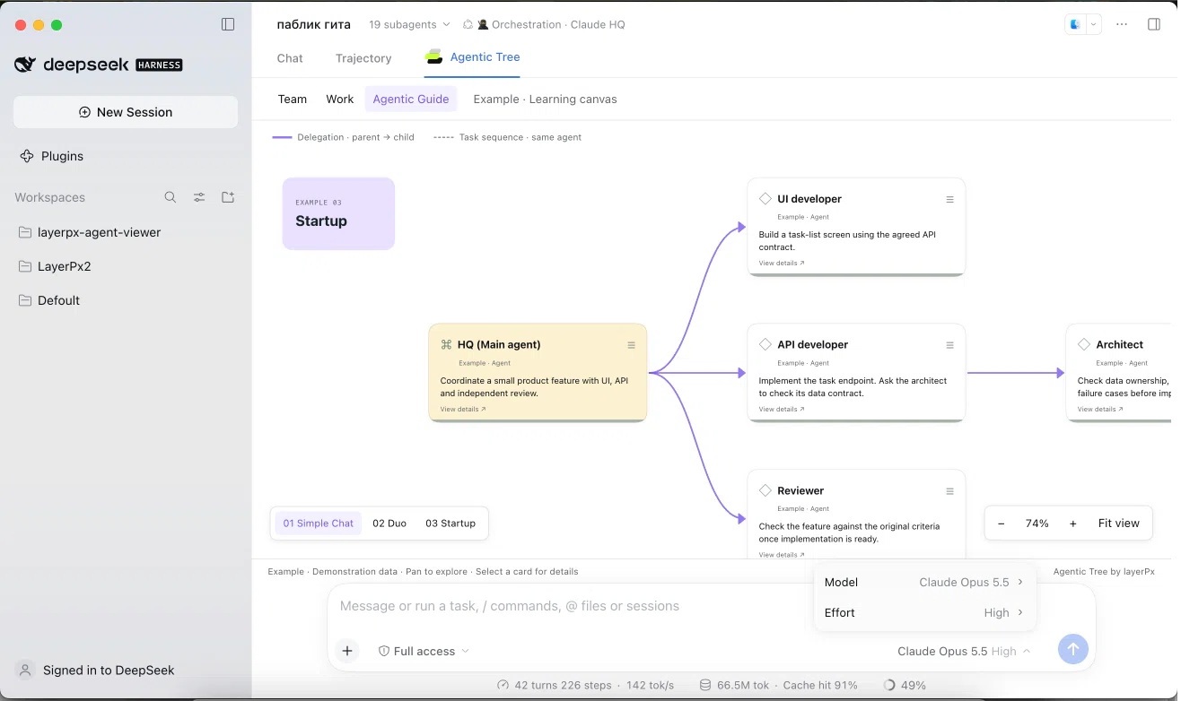Open the HQ (Main agent) card menu

tap(632, 345)
